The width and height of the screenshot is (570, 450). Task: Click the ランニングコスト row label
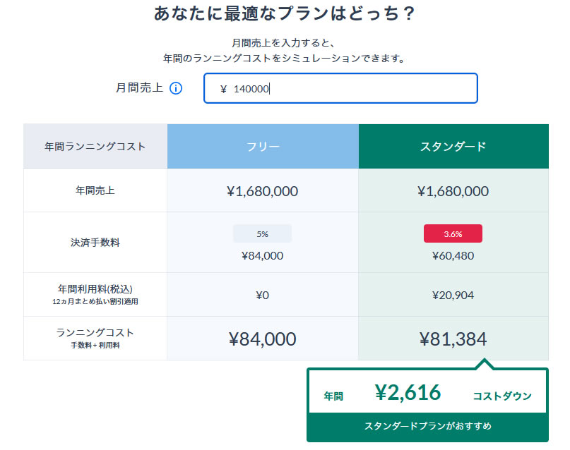95,332
